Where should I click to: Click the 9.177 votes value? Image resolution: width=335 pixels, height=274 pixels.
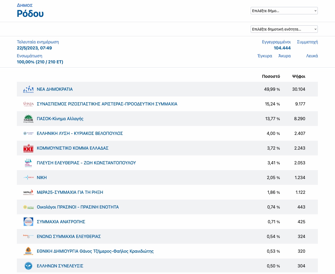click(300, 104)
